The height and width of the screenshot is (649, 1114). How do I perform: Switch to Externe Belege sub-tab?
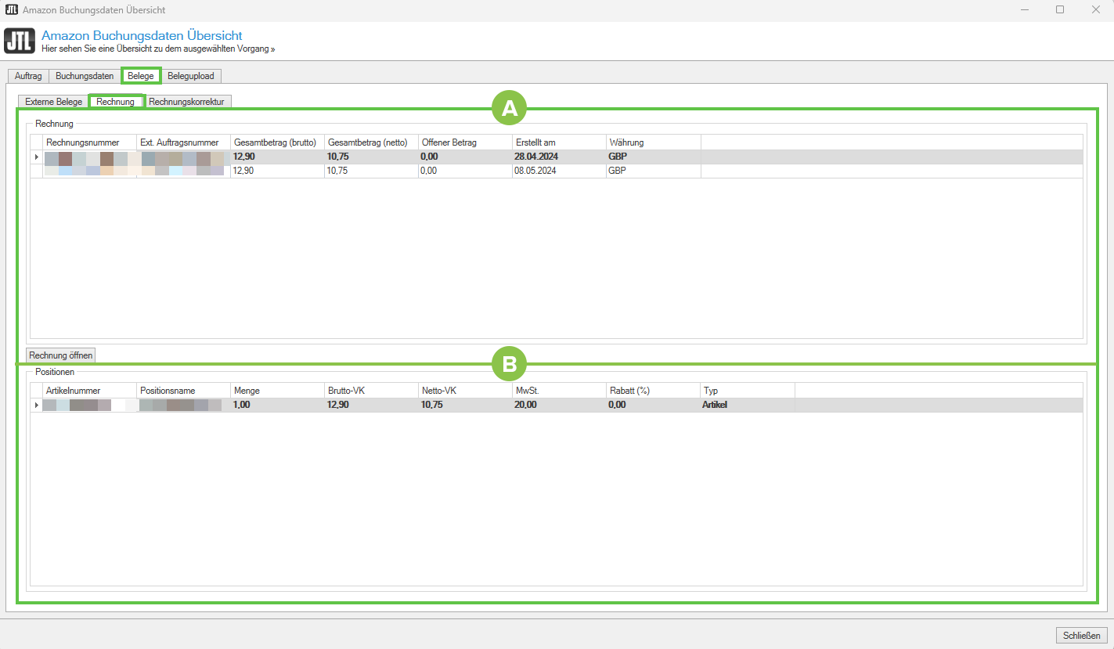[x=53, y=102]
